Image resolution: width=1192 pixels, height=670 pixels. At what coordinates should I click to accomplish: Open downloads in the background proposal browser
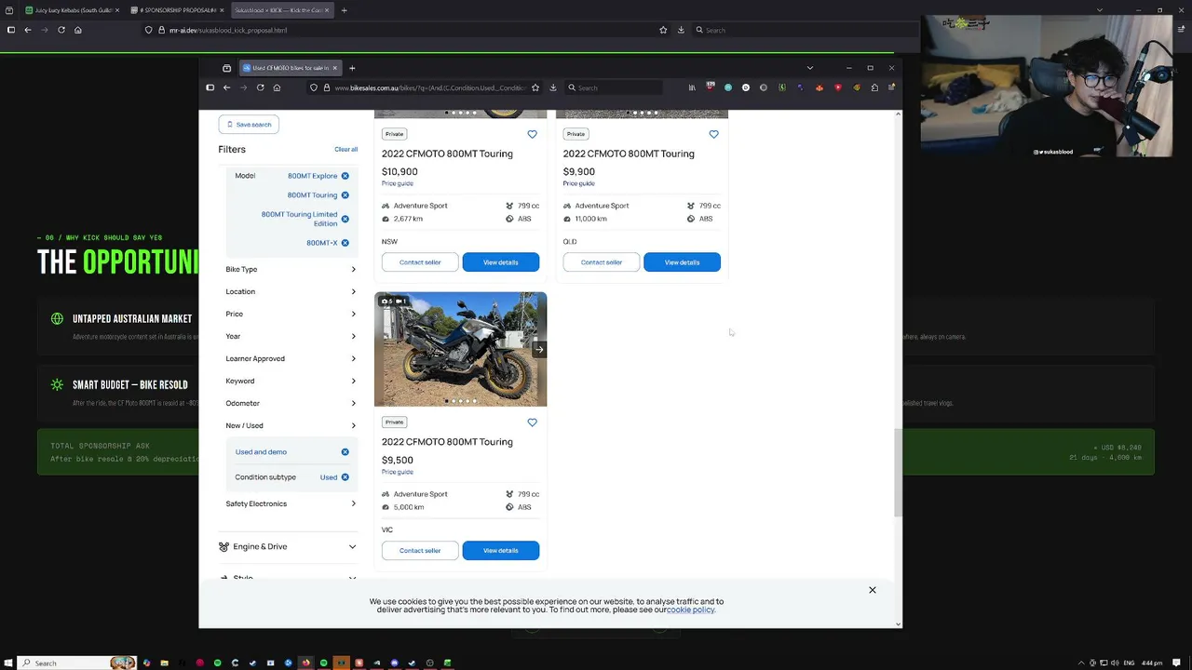[681, 30]
